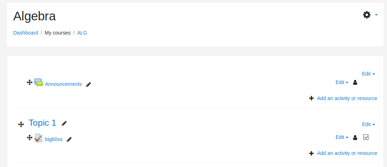This screenshot has width=387, height=167.
Task: Toggle the completion checkbox for bigb0ss
Action: click(x=366, y=137)
